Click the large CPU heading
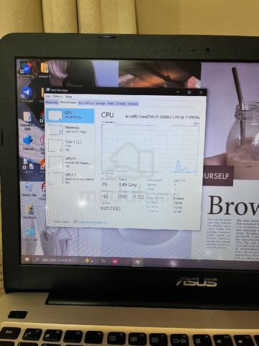 click(x=107, y=115)
